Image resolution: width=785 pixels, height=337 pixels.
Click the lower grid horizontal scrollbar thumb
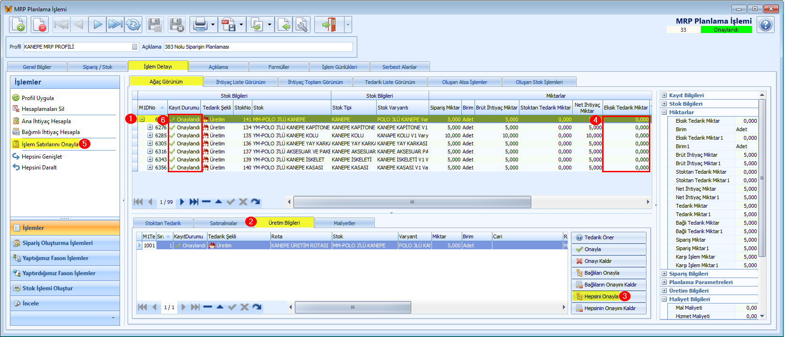click(353, 307)
